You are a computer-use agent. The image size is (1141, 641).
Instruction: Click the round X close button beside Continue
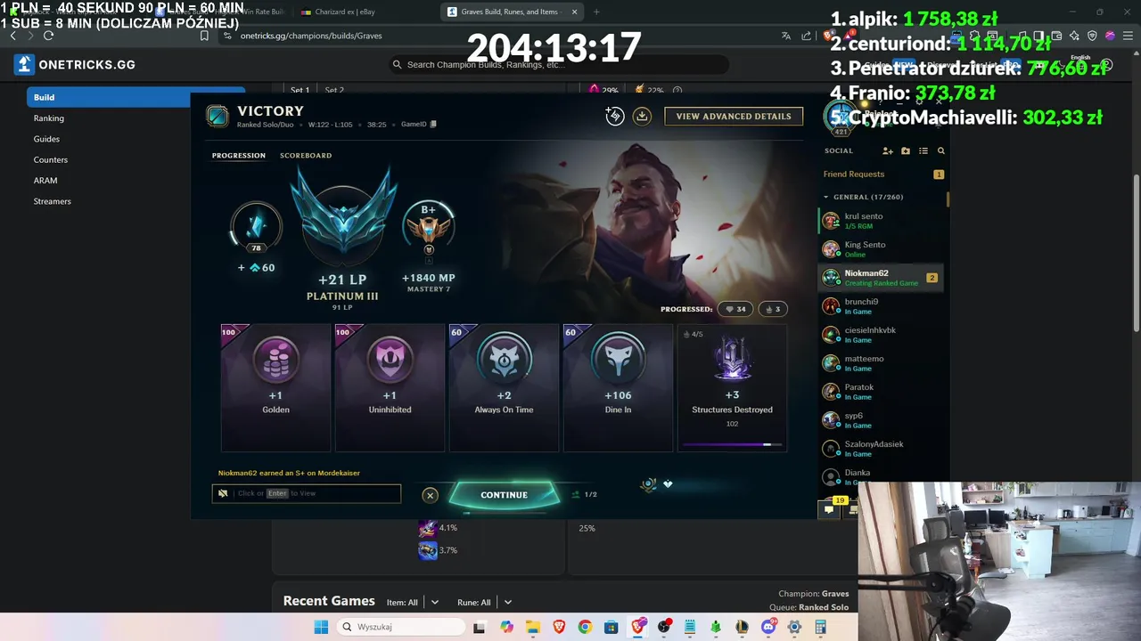tap(430, 495)
